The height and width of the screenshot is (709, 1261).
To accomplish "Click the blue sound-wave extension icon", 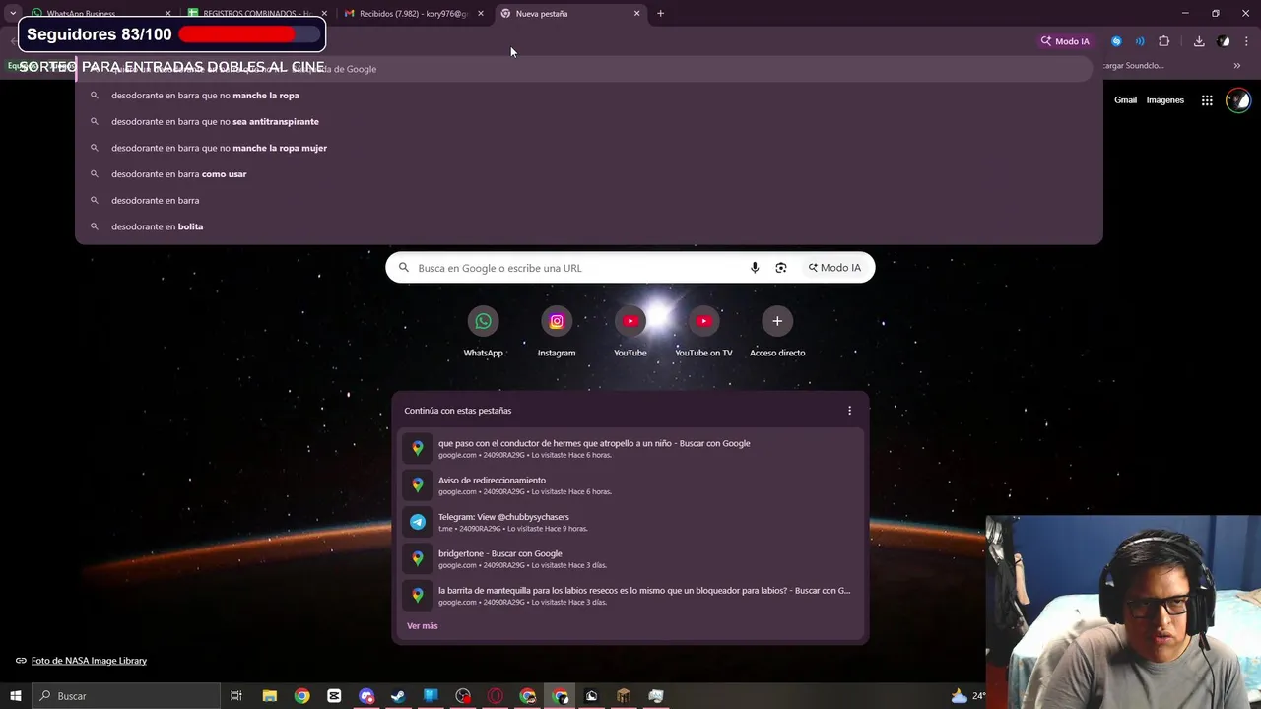I will tap(1140, 41).
